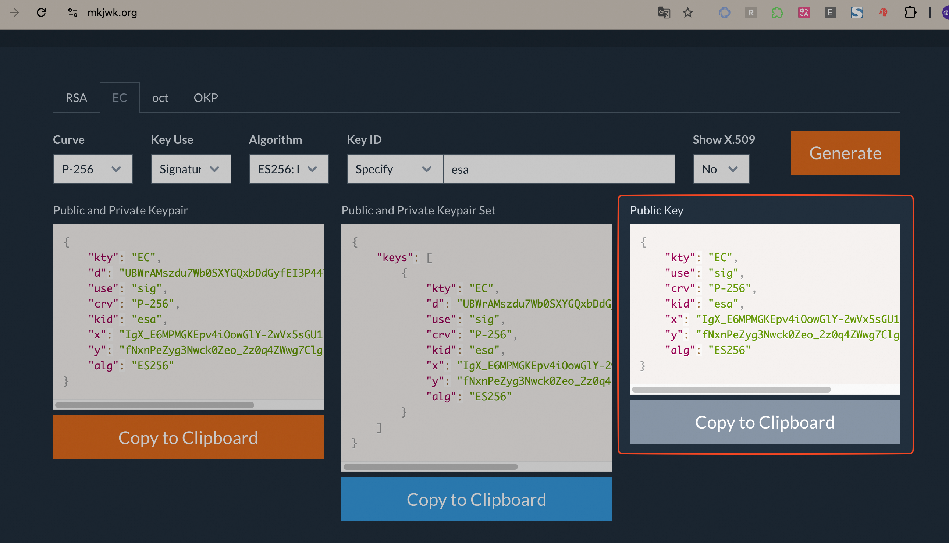Click the pink Chinese-English translator extension icon
Screen dimensions: 949x543
click(x=804, y=13)
